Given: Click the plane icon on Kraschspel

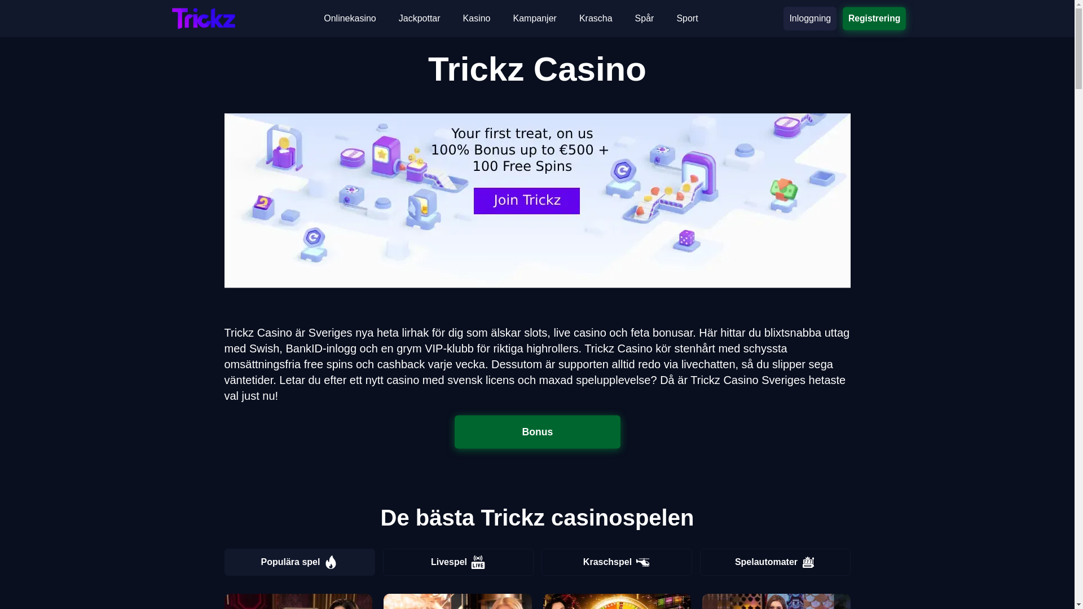Looking at the screenshot, I should [642, 562].
